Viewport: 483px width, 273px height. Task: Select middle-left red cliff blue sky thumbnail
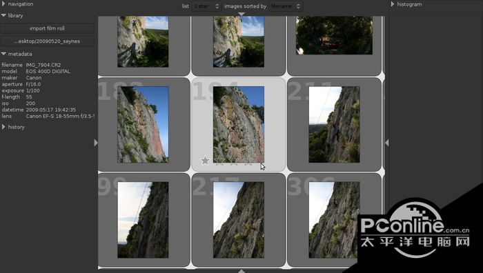[143, 124]
